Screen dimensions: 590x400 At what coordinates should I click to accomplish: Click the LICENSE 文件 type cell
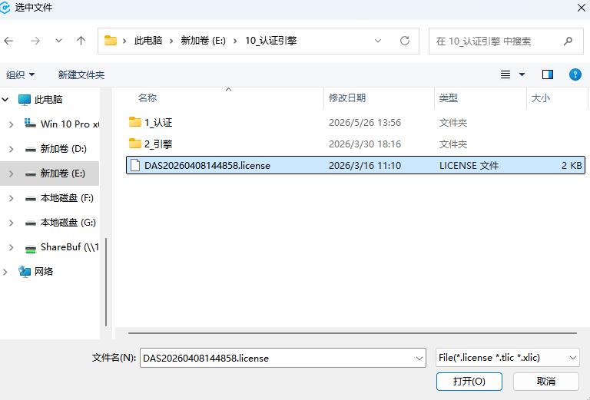pos(469,165)
